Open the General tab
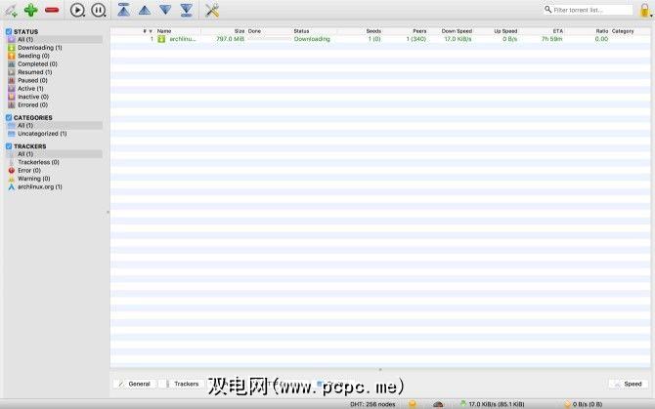 coord(134,384)
